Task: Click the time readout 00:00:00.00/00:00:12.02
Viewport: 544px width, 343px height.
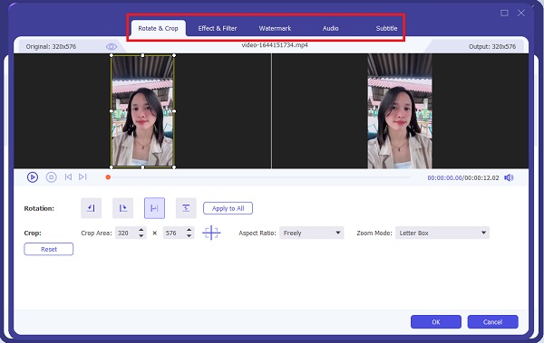Action: coord(463,177)
